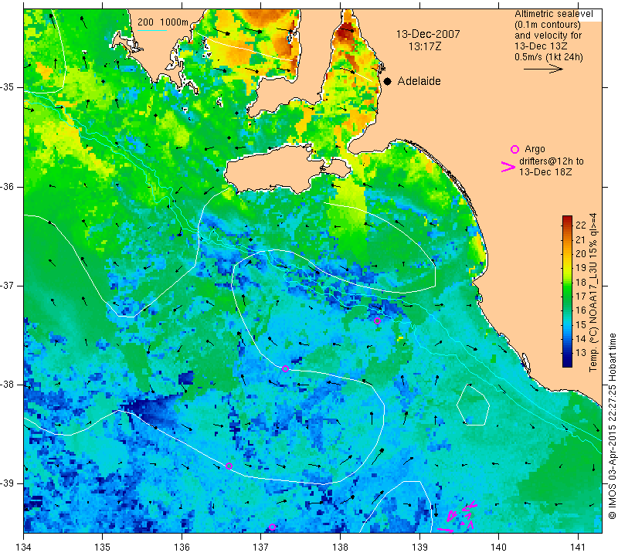Select Argo float marker at bottom edge near 137.1E
The height and width of the screenshot is (556, 618).
pos(272,527)
